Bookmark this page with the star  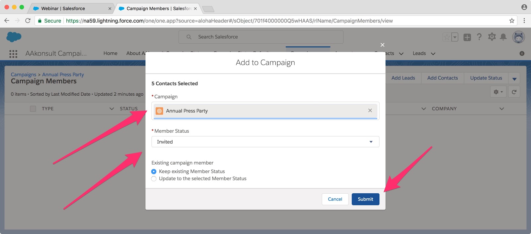[512, 21]
